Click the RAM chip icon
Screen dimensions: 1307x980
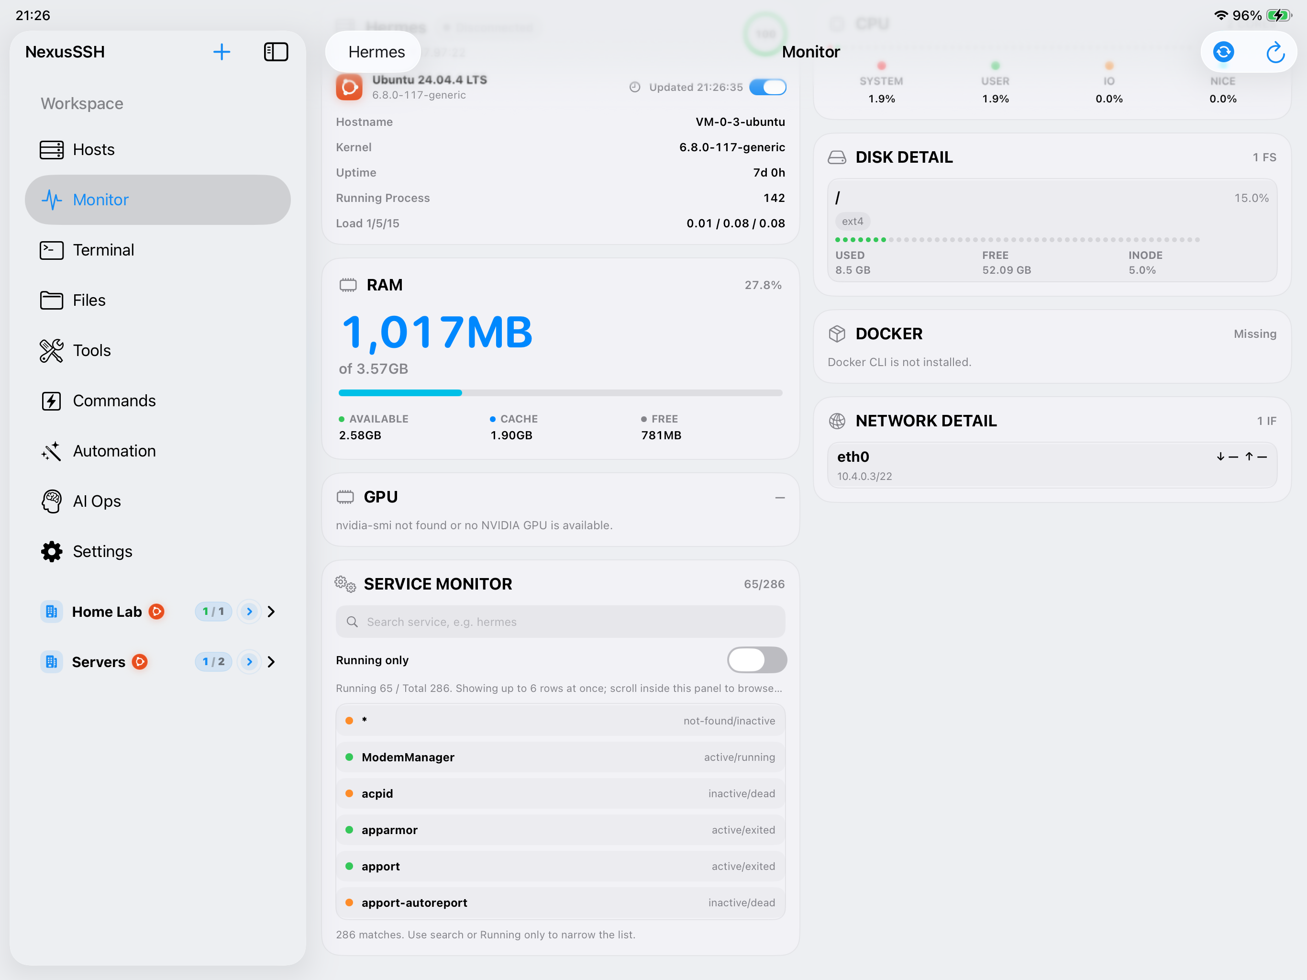[348, 286]
